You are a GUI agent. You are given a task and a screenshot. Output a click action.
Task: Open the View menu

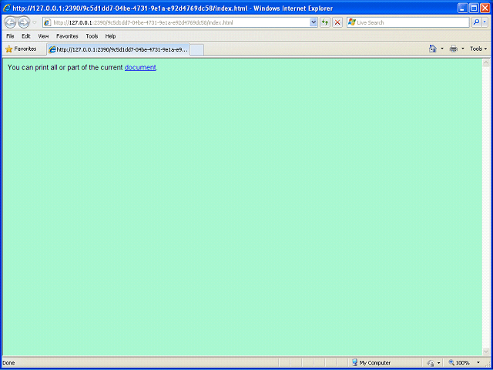[43, 36]
